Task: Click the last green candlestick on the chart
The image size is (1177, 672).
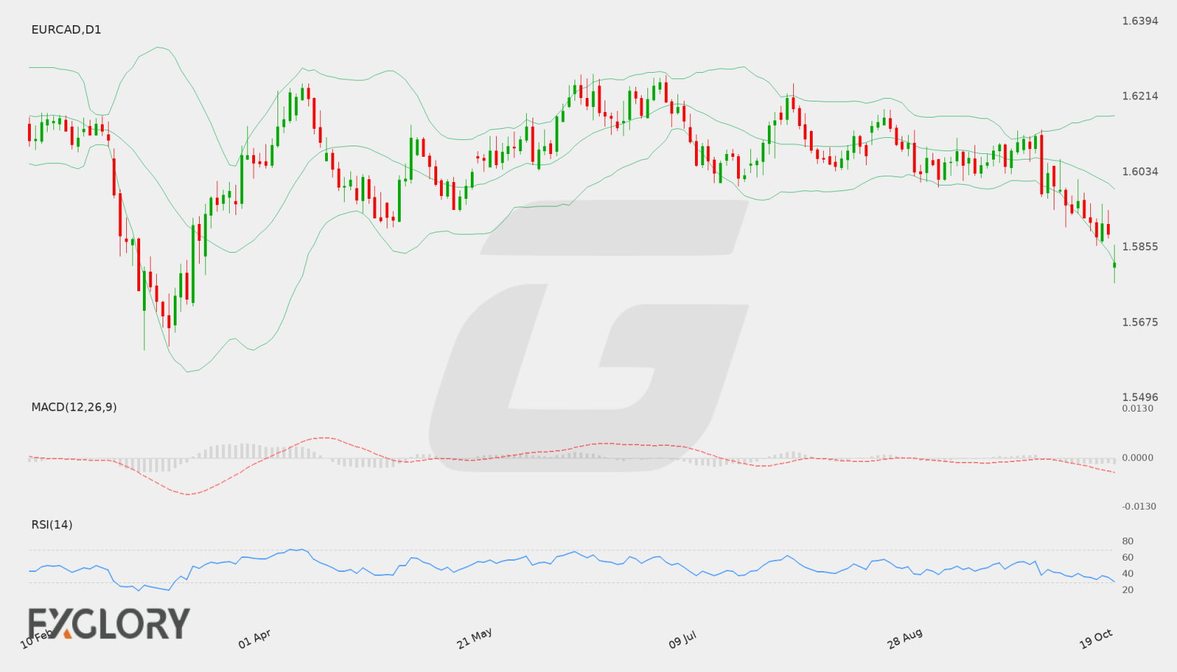Action: (1115, 264)
